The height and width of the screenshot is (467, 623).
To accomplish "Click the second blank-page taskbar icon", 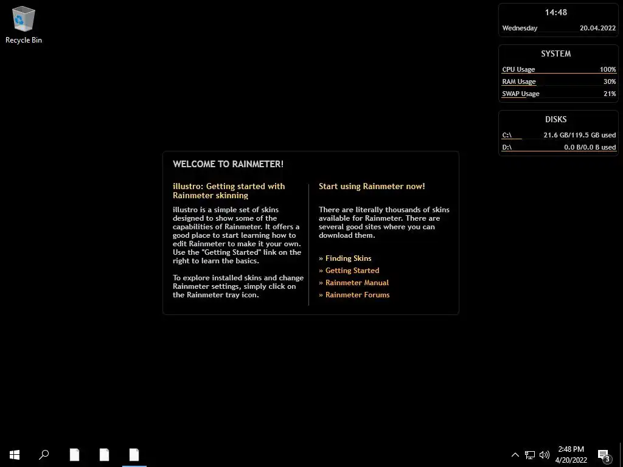I will point(104,455).
